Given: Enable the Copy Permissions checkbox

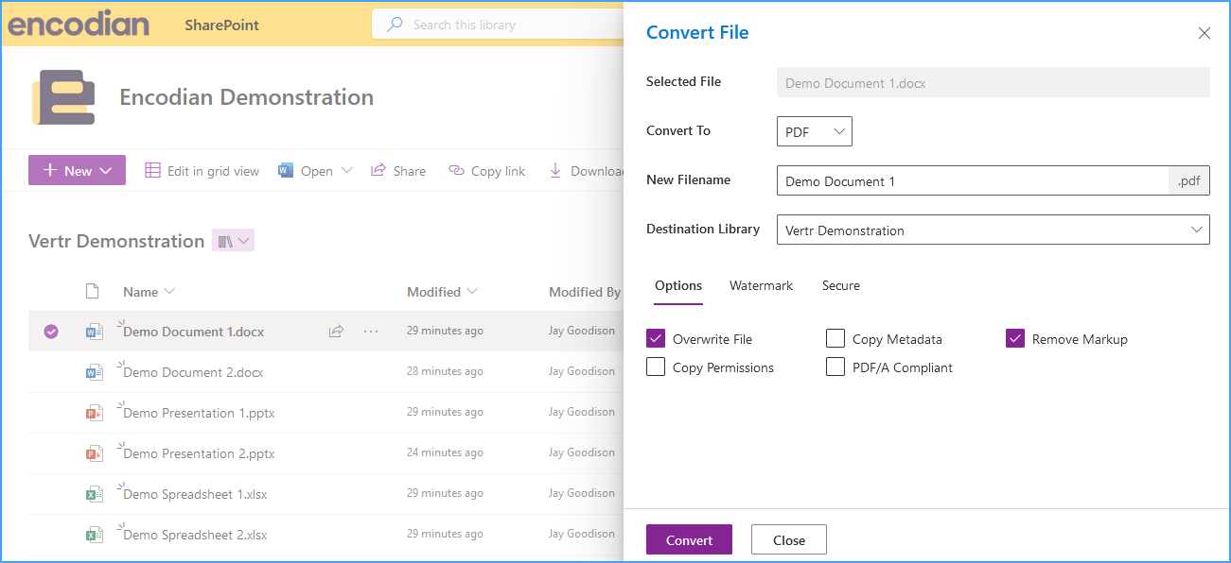Looking at the screenshot, I should pyautogui.click(x=656, y=367).
